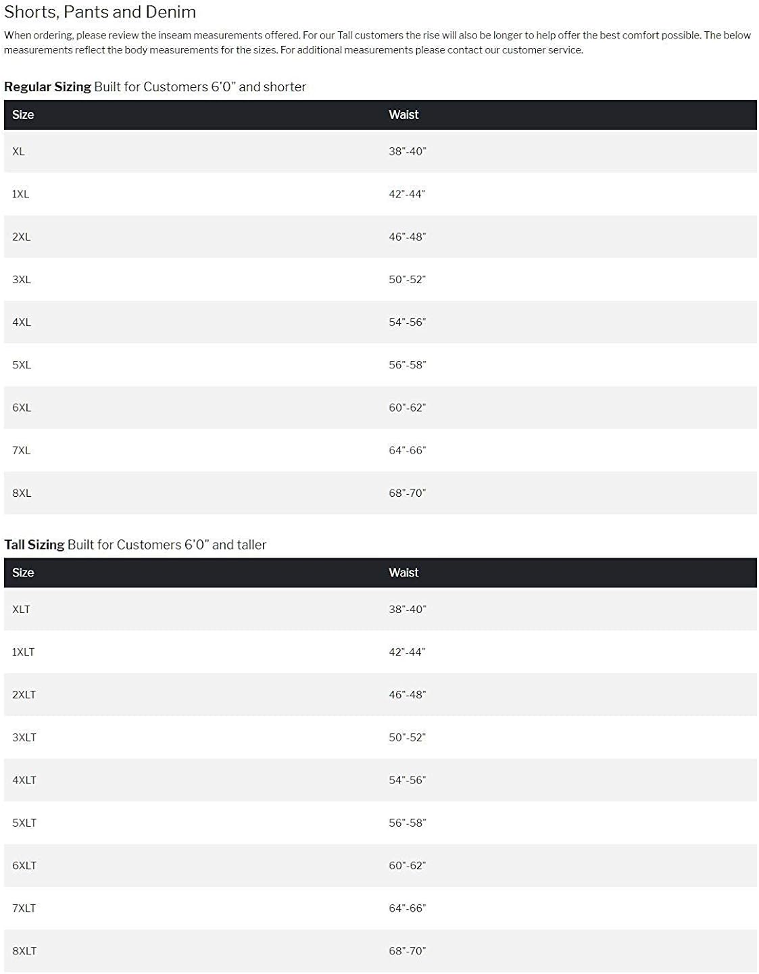Click the Size header in the Regular Sizing table
This screenshot has height=974, width=759.
23,115
